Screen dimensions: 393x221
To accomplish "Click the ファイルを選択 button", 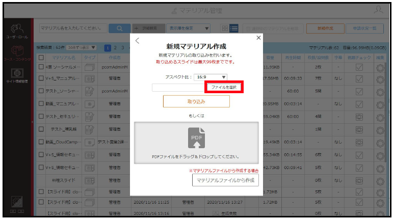I will pyautogui.click(x=224, y=87).
